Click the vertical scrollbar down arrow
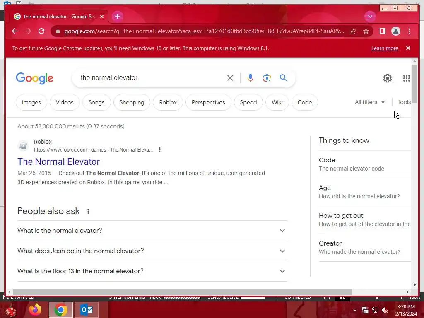Screen dimensions: 424x318 (x=414, y=285)
